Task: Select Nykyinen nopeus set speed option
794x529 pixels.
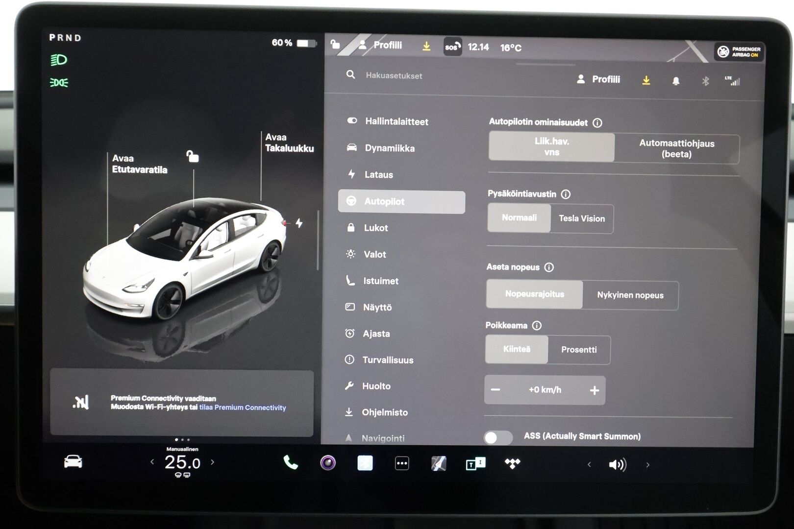Action: point(630,295)
